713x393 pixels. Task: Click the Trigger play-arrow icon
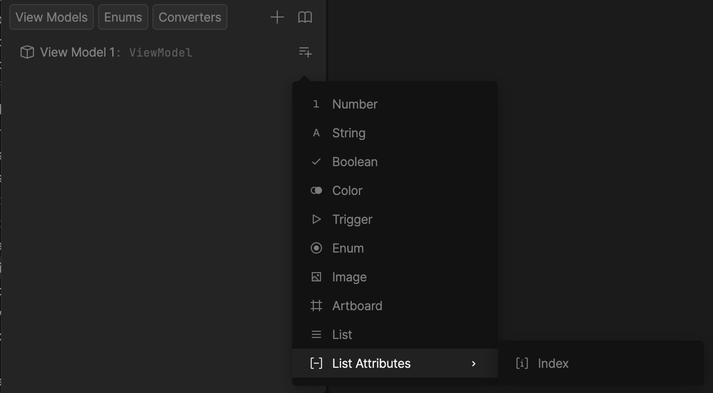tap(316, 220)
